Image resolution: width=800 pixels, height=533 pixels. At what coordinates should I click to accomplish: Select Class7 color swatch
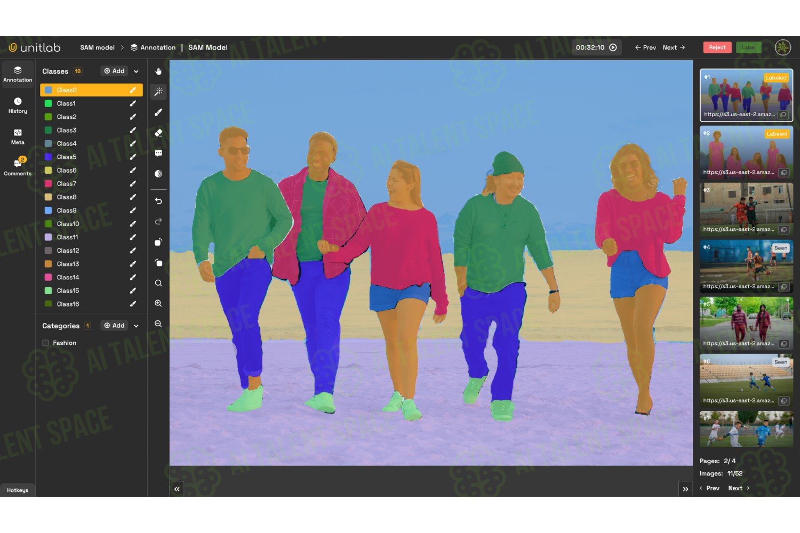click(48, 184)
